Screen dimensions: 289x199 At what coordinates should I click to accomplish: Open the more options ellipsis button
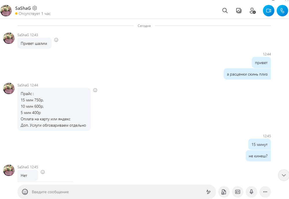pyautogui.click(x=265, y=192)
